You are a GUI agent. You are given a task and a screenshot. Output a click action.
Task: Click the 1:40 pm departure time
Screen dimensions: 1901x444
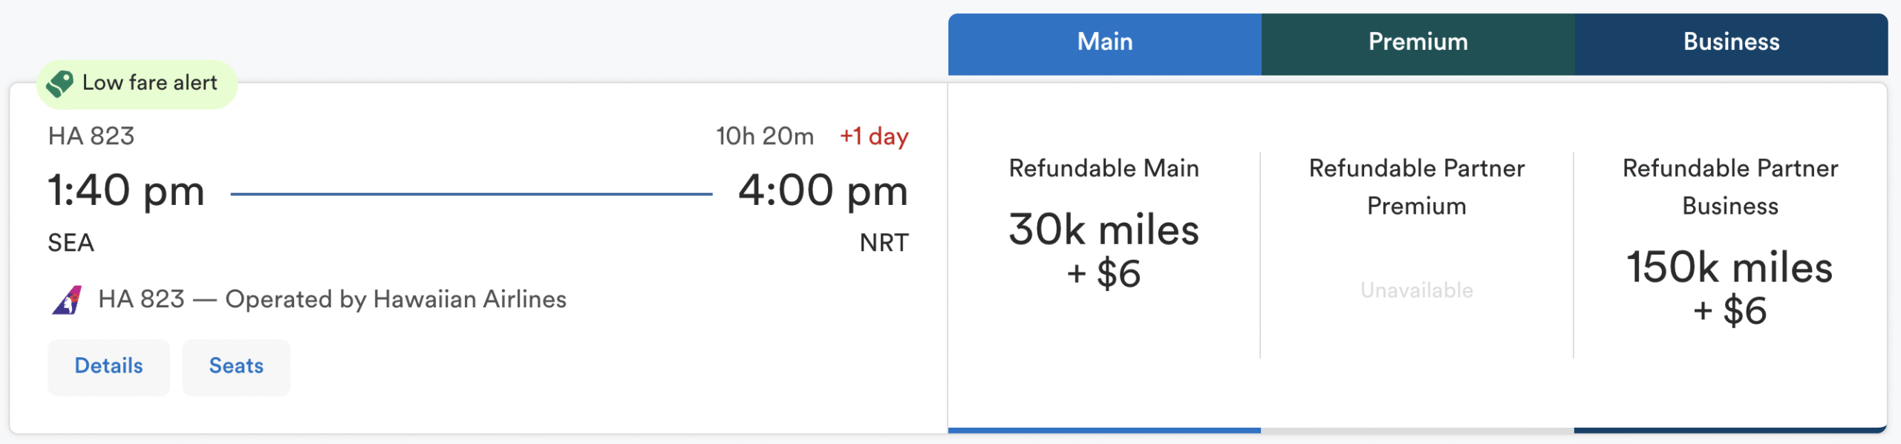[126, 191]
